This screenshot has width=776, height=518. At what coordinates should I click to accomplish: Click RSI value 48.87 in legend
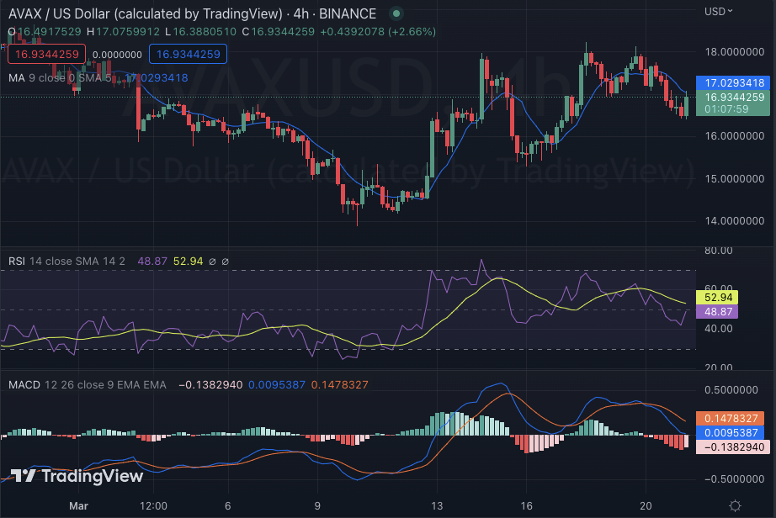(x=152, y=261)
